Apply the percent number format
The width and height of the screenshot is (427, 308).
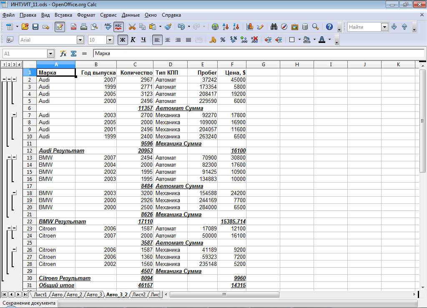click(223, 40)
